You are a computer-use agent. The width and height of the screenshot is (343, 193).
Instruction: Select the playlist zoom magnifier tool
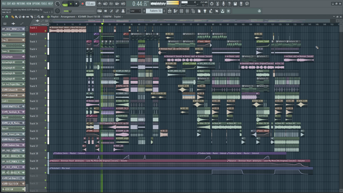pyautogui.click(x=39, y=17)
